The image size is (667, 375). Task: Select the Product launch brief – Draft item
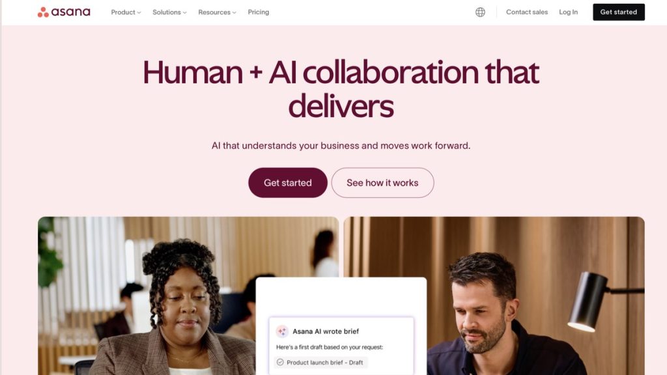[x=320, y=362]
